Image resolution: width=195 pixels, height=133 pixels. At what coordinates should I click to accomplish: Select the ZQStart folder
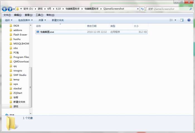pos(18,93)
